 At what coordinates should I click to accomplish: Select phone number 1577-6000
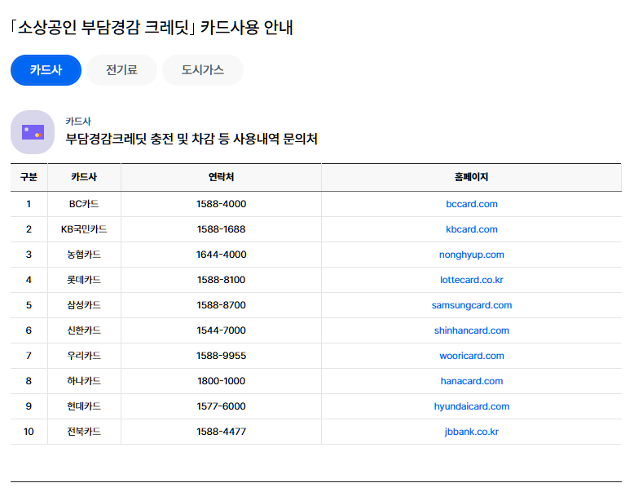[221, 406]
